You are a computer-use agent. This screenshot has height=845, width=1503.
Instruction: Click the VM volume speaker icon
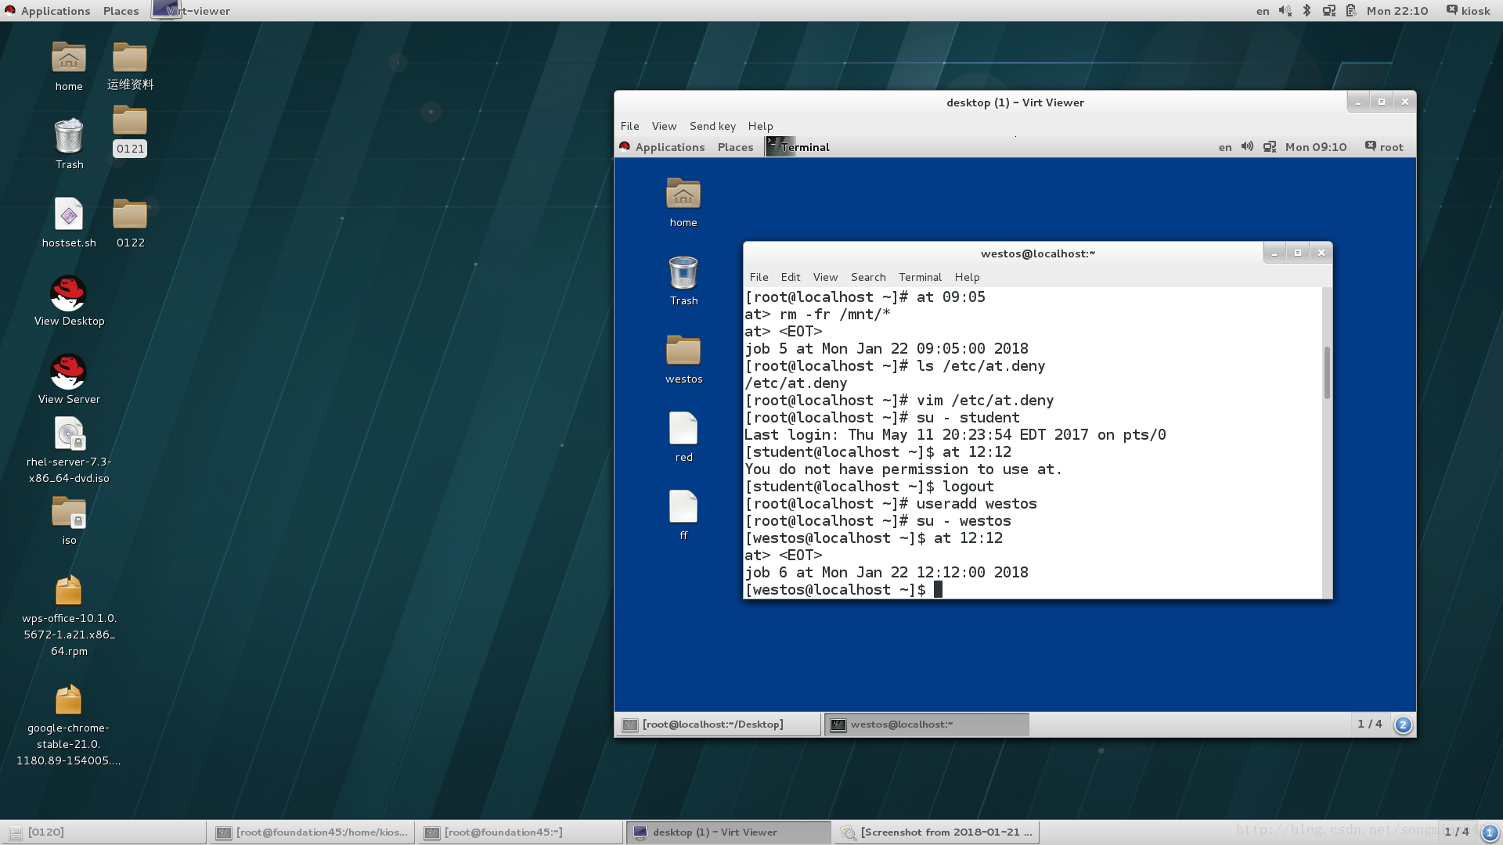(x=1247, y=147)
